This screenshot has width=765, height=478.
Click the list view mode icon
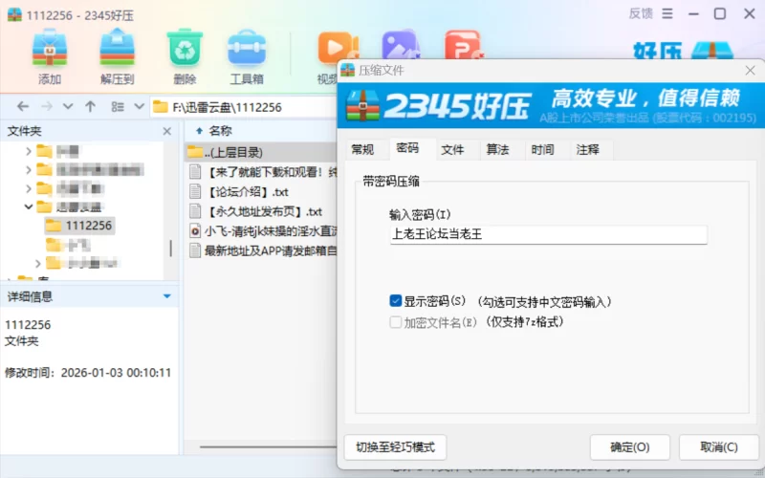(x=118, y=107)
